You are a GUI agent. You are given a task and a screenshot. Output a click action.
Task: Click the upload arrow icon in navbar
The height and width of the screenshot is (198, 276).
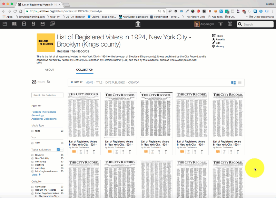(x=220, y=24)
